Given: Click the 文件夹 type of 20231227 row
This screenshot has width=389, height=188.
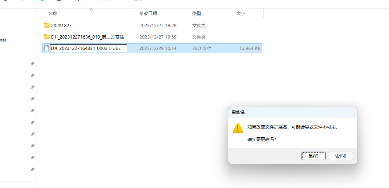Looking at the screenshot, I should [199, 25].
